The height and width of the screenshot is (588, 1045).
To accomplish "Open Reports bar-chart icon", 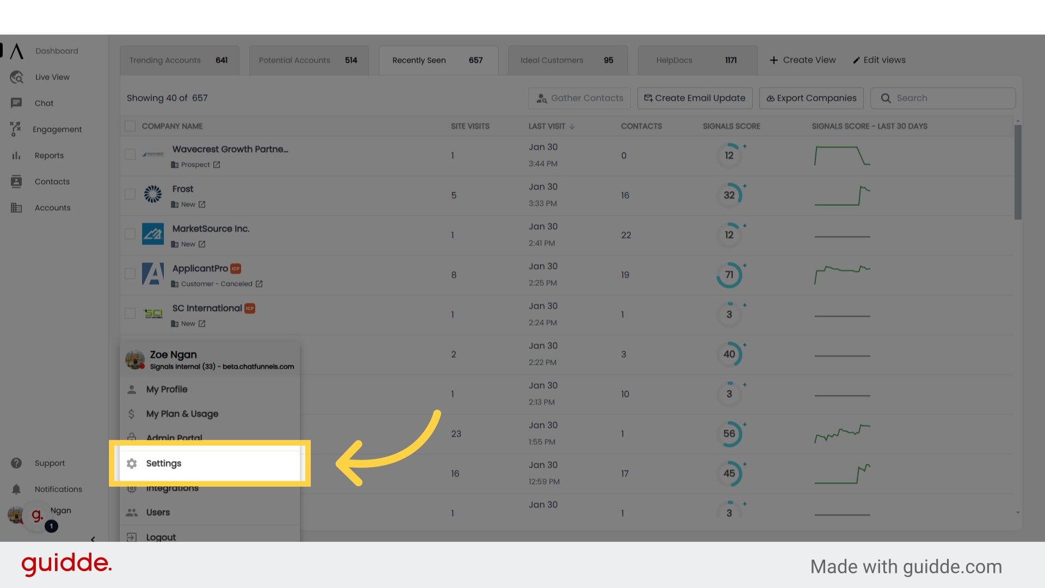I will [x=16, y=156].
